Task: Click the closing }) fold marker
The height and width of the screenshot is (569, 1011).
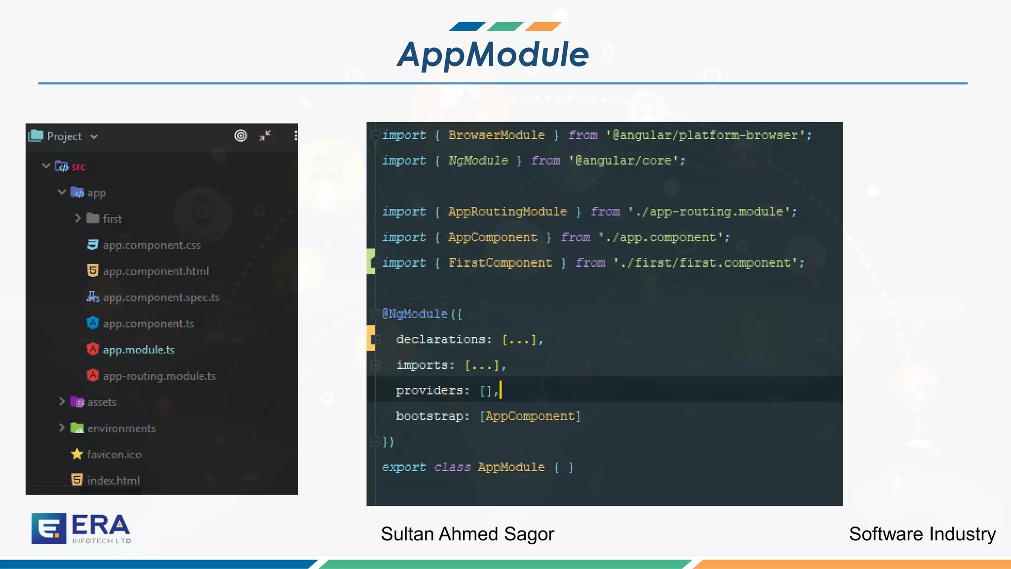Action: [375, 442]
